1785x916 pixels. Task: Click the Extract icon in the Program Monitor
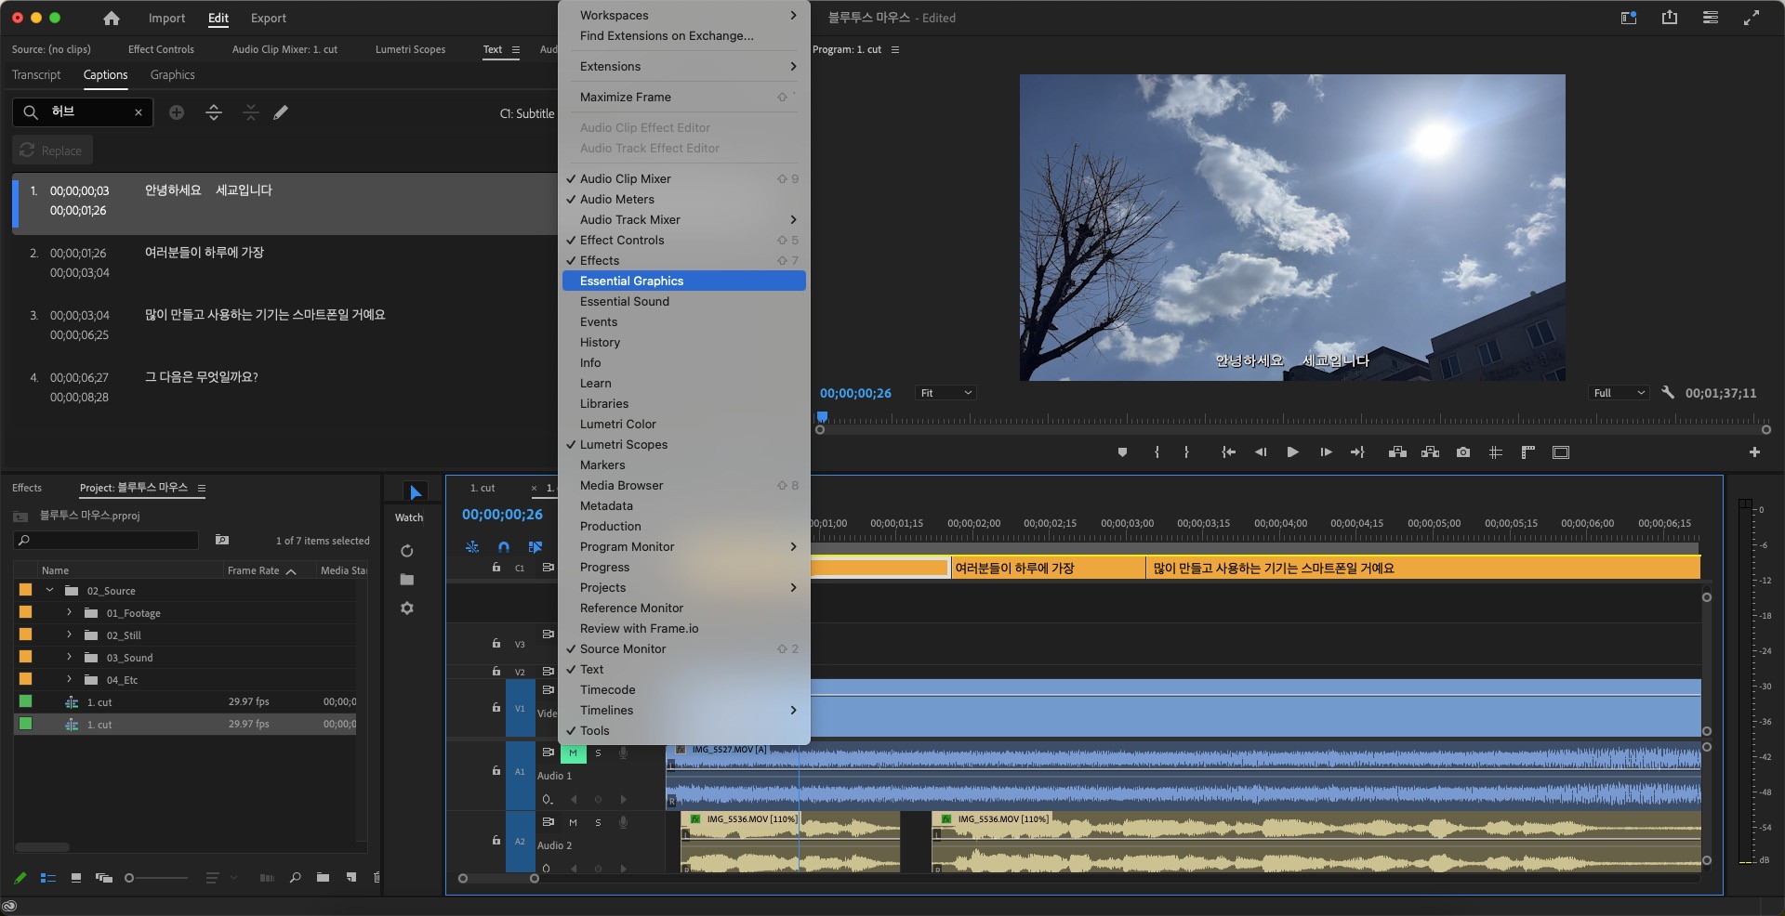(x=1430, y=452)
